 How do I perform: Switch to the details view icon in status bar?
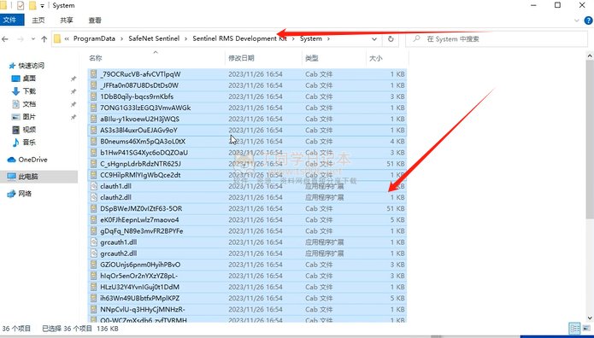click(574, 328)
